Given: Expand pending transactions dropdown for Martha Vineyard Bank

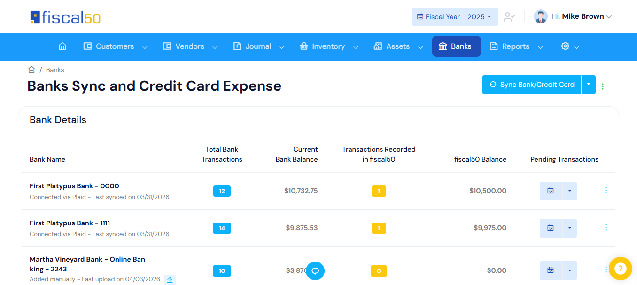Looking at the screenshot, I should point(570,270).
